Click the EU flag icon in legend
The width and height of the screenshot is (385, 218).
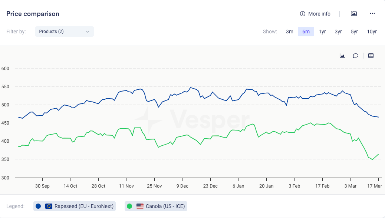click(x=49, y=206)
